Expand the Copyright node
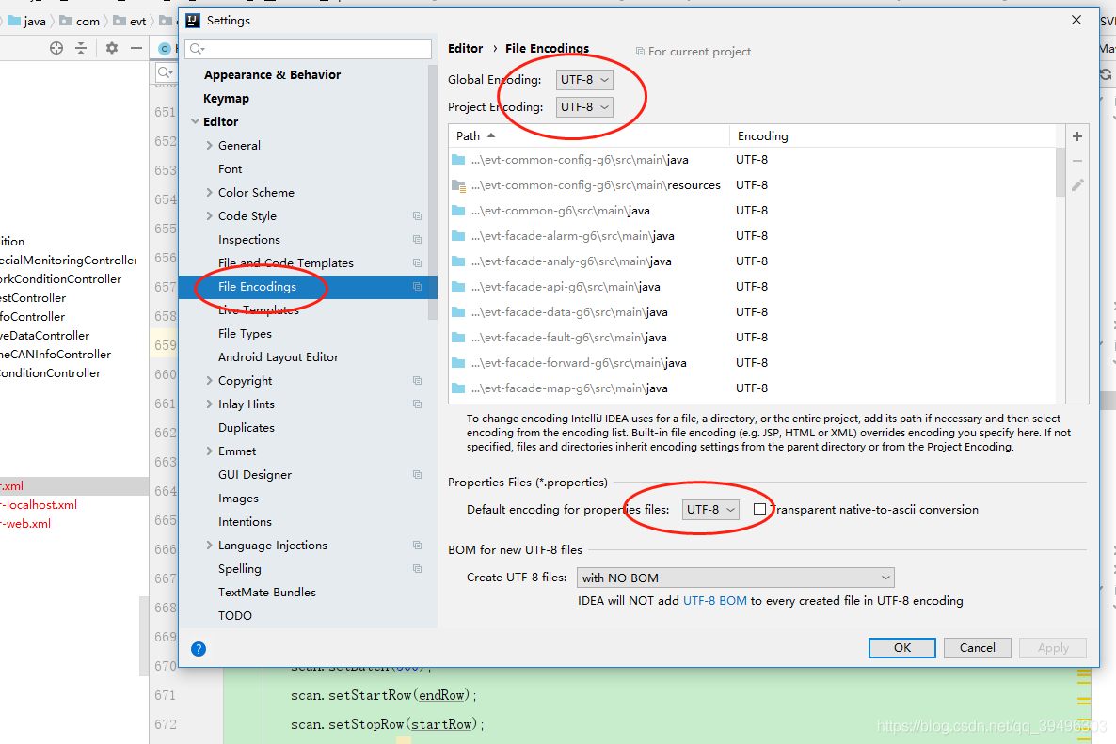Image resolution: width=1116 pixels, height=744 pixels. click(209, 381)
